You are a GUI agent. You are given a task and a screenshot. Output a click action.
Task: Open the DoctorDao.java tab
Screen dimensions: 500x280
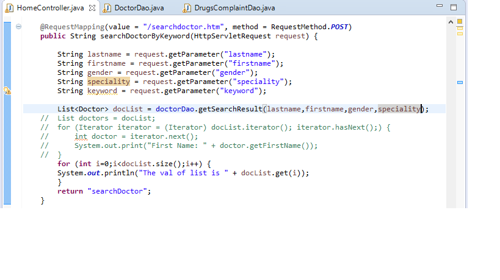[x=139, y=8]
